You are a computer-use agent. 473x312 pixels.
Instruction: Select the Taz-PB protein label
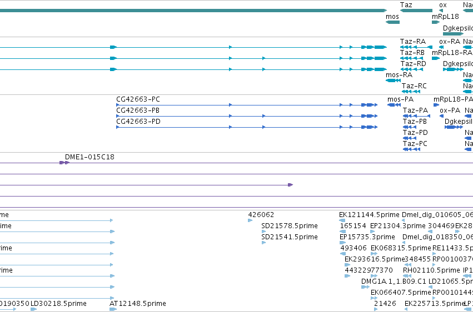click(x=415, y=122)
